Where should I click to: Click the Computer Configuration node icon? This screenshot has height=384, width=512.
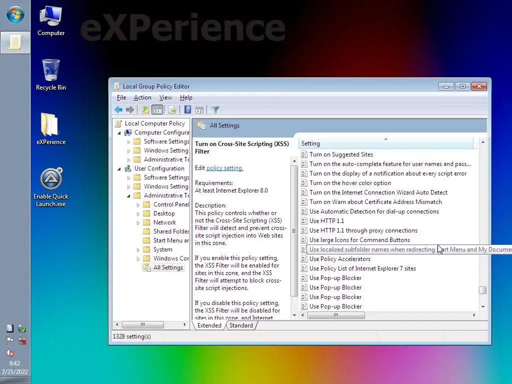click(x=128, y=132)
